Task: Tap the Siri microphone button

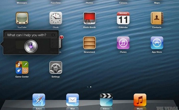Action: click(31, 46)
